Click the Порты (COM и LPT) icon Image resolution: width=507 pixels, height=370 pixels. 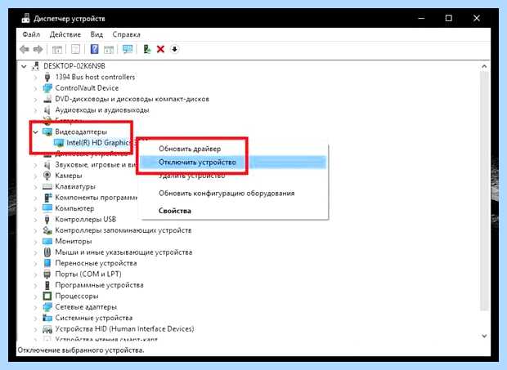[x=47, y=274]
